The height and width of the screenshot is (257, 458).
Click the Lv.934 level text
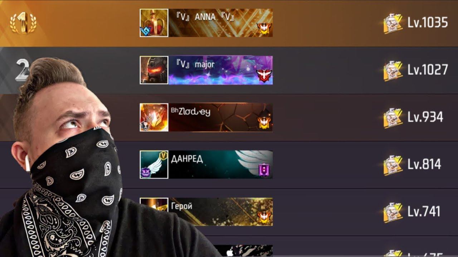(425, 117)
